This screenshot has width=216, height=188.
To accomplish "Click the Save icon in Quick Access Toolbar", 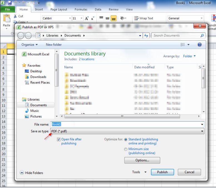I will [x=9, y=3].
